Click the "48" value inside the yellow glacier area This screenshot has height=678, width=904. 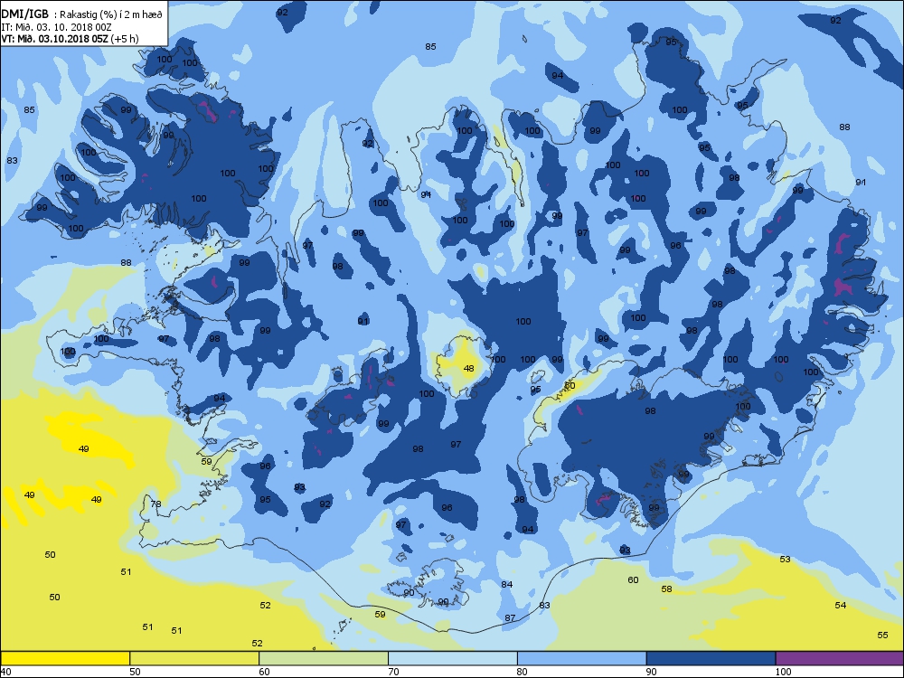pyautogui.click(x=468, y=369)
